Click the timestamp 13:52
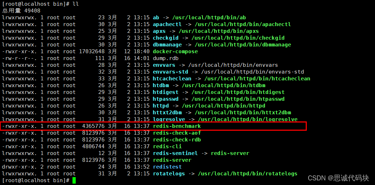This screenshot has height=185, width=375. point(141,166)
